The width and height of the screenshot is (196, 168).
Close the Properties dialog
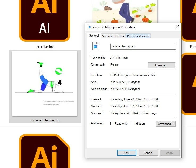(177, 27)
